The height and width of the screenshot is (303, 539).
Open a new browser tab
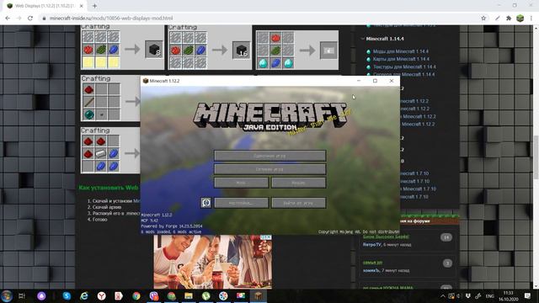coord(94,6)
